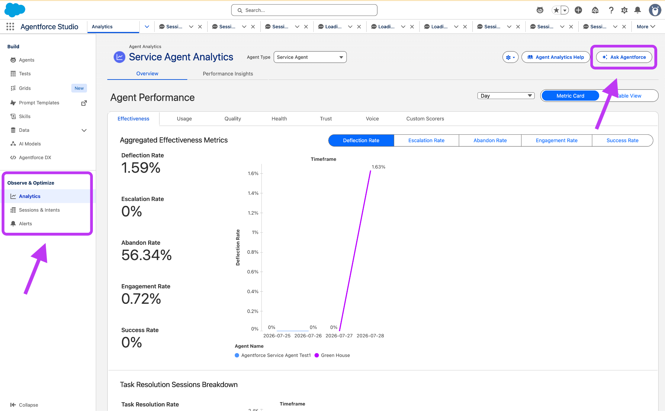The image size is (665, 411).
Task: Click the Service Agent Analytics chart icon
Action: 119,57
